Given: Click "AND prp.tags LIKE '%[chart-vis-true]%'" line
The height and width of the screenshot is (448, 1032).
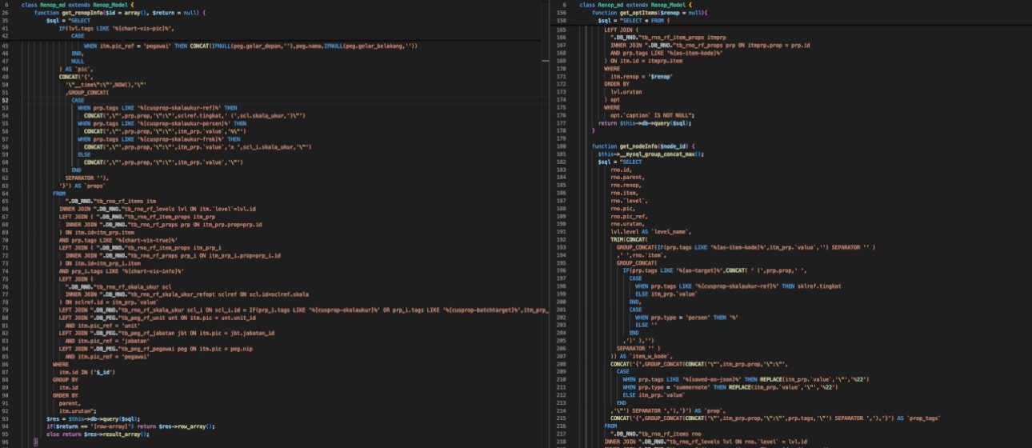Looking at the screenshot, I should pyautogui.click(x=118, y=239).
